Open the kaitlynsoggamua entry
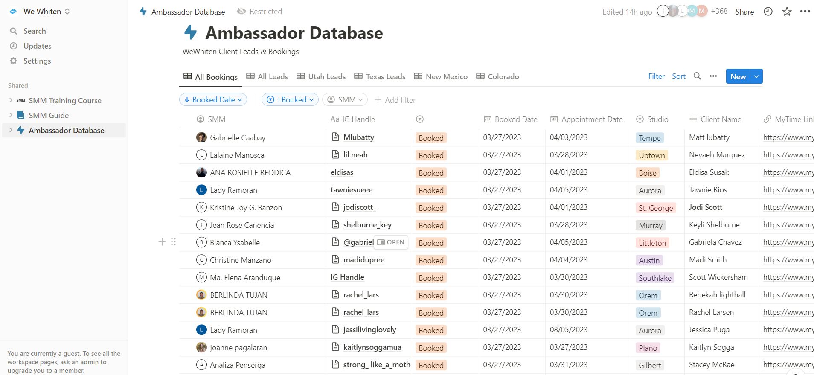Viewport: 814px width, 375px height. pyautogui.click(x=372, y=347)
